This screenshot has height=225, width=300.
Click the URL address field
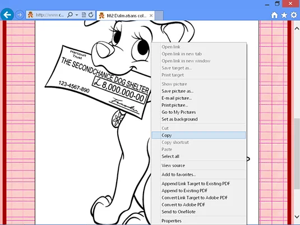click(50, 15)
